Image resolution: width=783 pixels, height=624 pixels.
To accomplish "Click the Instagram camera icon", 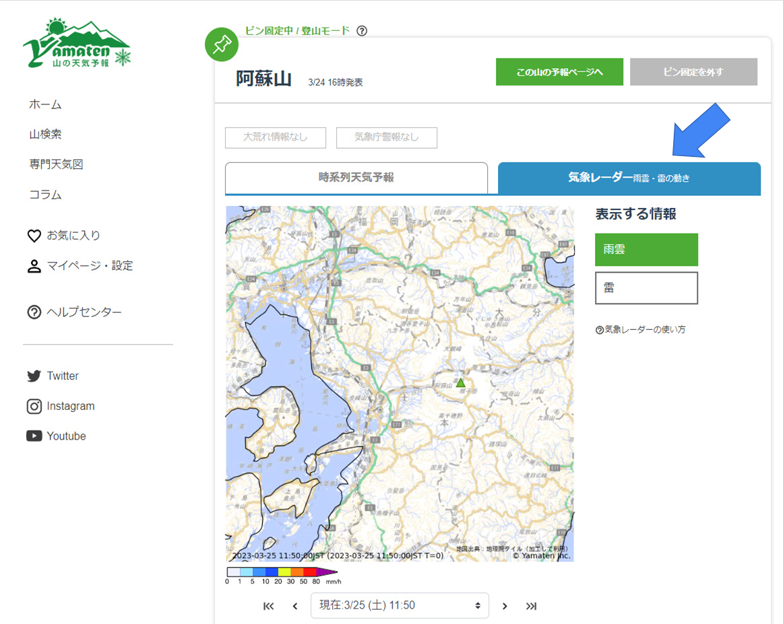I will (x=34, y=407).
